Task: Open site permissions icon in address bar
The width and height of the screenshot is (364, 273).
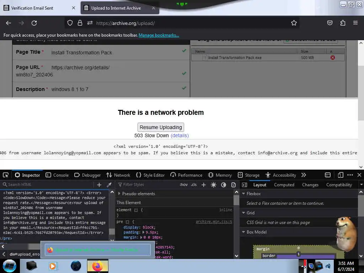Action: coord(90,23)
